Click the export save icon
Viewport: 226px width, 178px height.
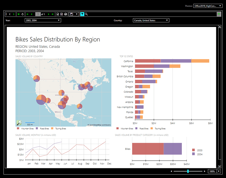coord(72,14)
